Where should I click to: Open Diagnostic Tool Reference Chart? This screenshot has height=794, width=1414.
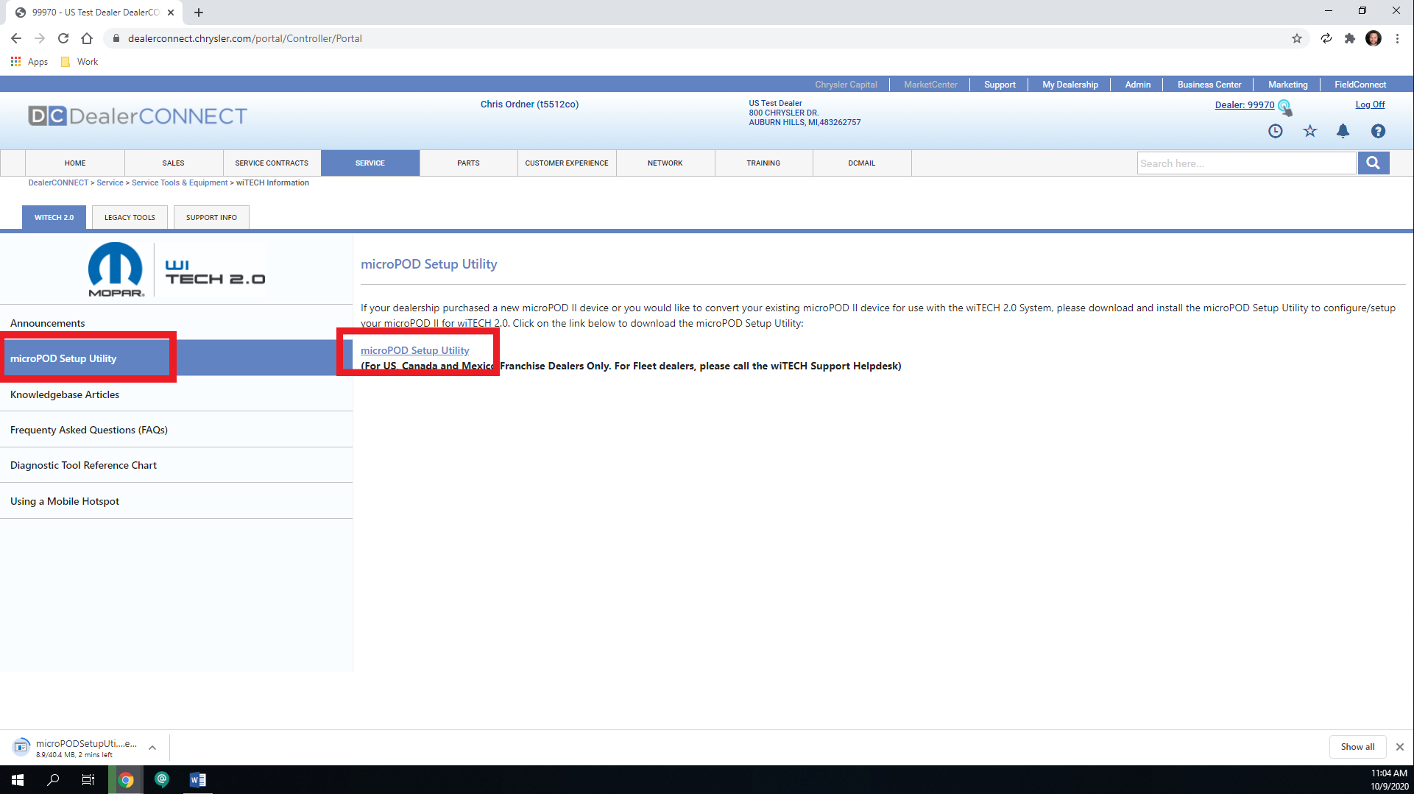pos(176,465)
